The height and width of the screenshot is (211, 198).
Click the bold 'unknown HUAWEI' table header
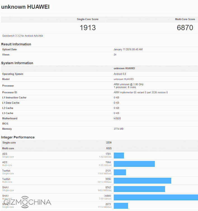(x=124, y=68)
